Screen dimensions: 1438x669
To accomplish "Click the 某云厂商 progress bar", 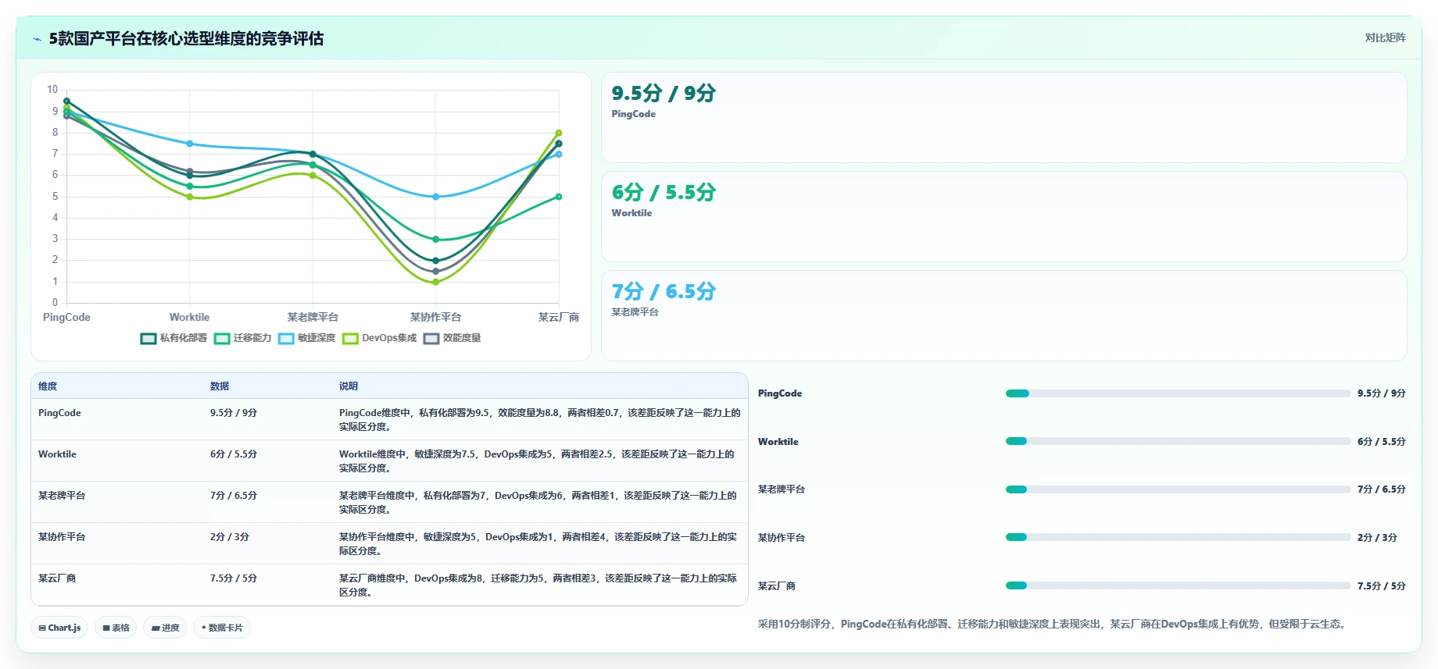I will click(x=1178, y=585).
